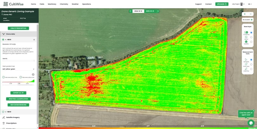Select the active NDVI layer radio

coord(3,40)
